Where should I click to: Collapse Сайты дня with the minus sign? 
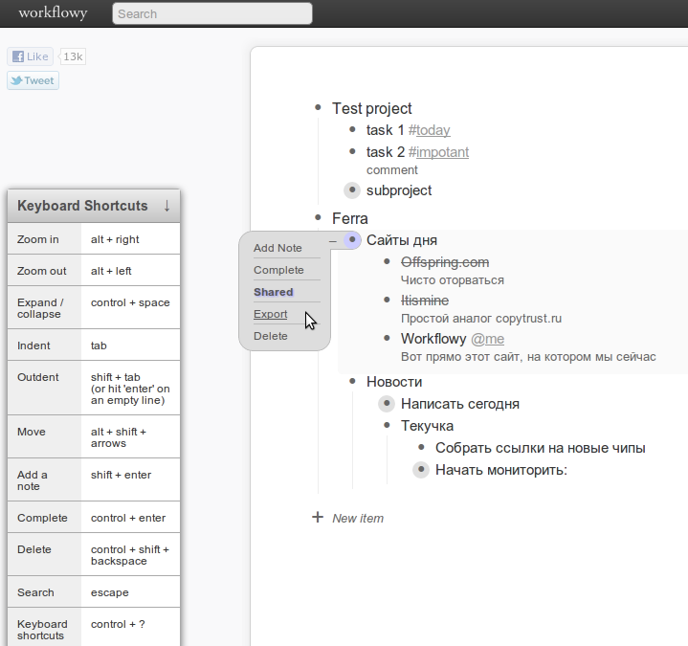click(333, 241)
